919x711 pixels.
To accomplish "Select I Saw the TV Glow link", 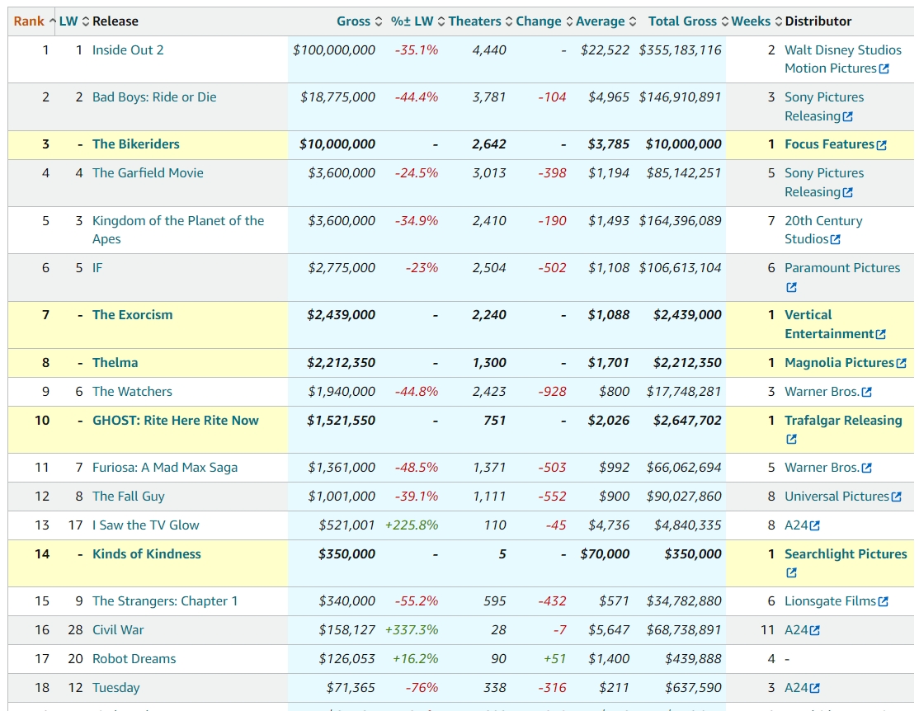I will coord(145,525).
